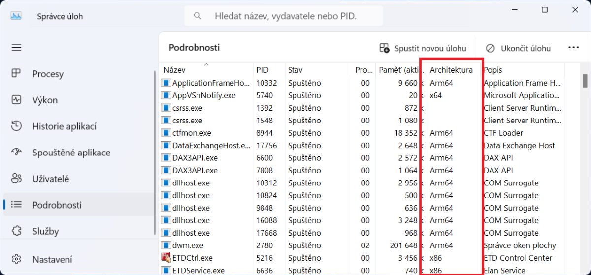Open Historie aplikací from sidebar
The image size is (591, 275).
(64, 126)
